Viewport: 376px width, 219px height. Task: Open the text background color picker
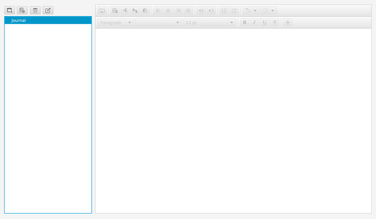click(269, 11)
